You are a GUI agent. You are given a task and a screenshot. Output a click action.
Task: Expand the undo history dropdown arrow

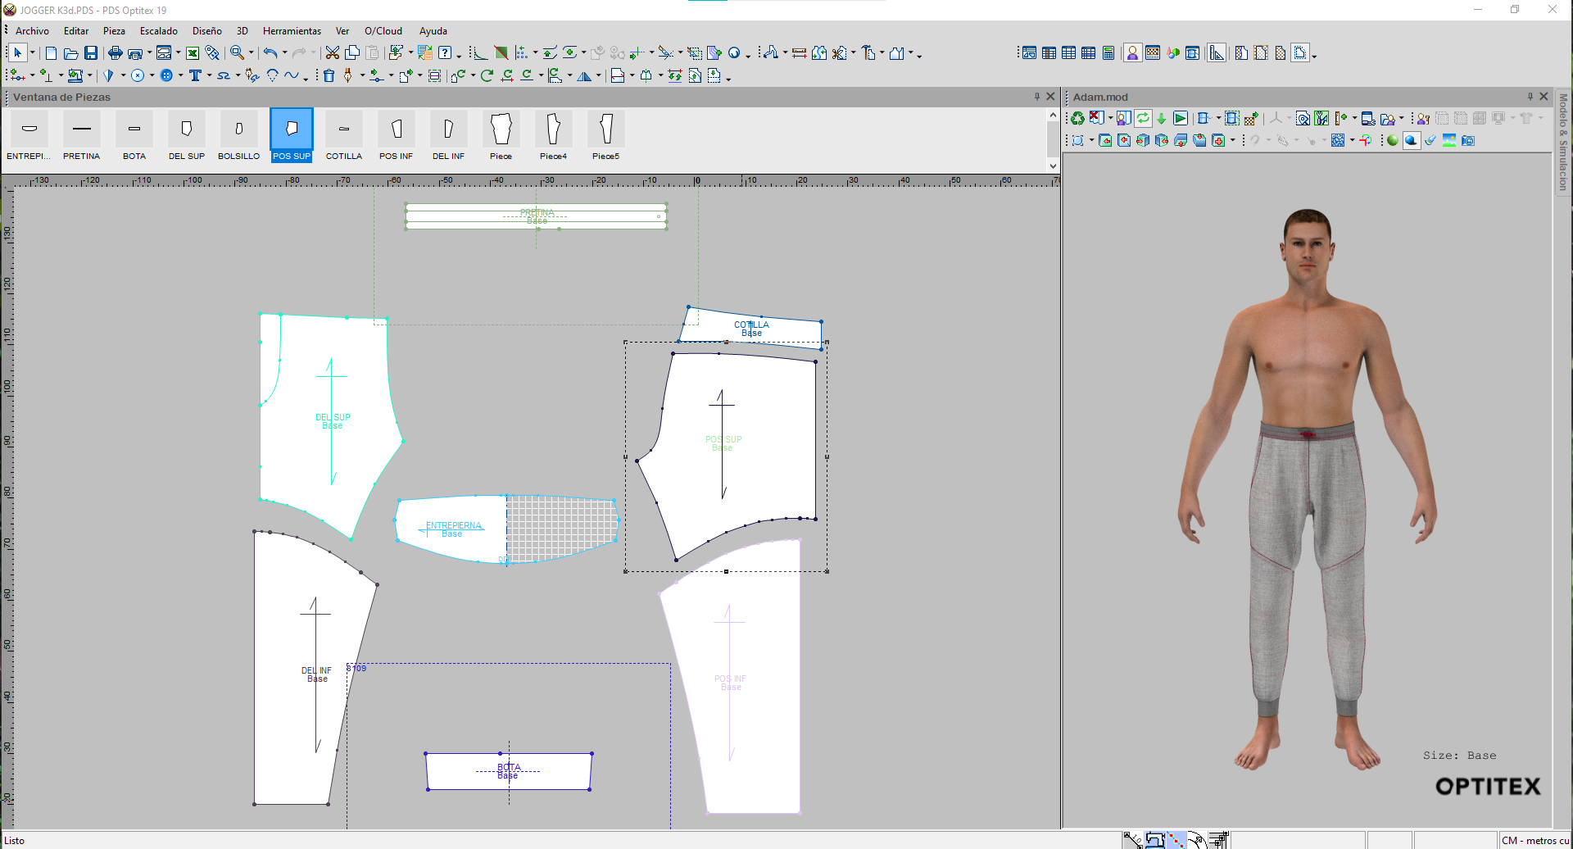point(284,53)
